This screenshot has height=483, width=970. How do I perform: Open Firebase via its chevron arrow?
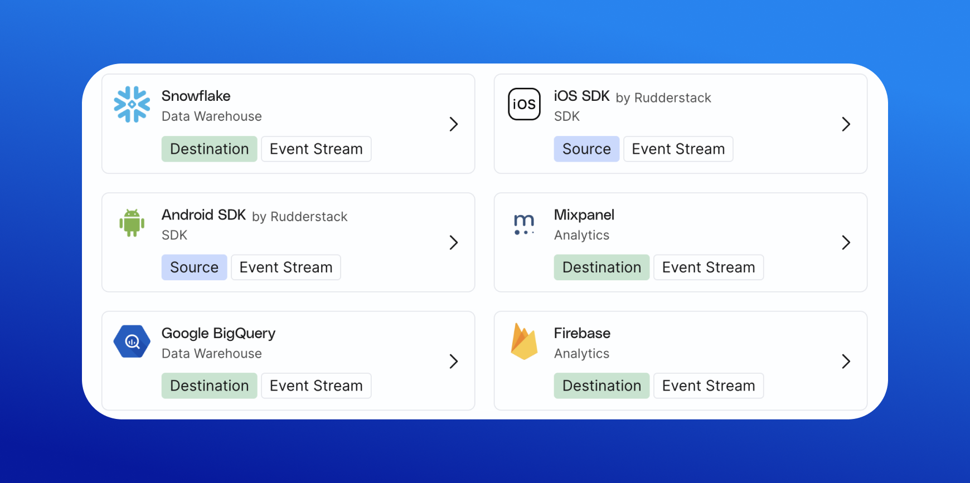point(846,362)
